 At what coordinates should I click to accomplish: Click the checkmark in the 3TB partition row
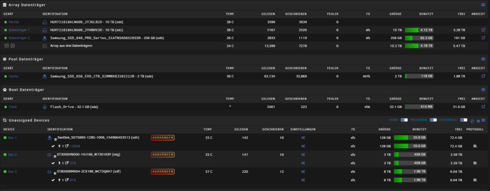coord(53,163)
